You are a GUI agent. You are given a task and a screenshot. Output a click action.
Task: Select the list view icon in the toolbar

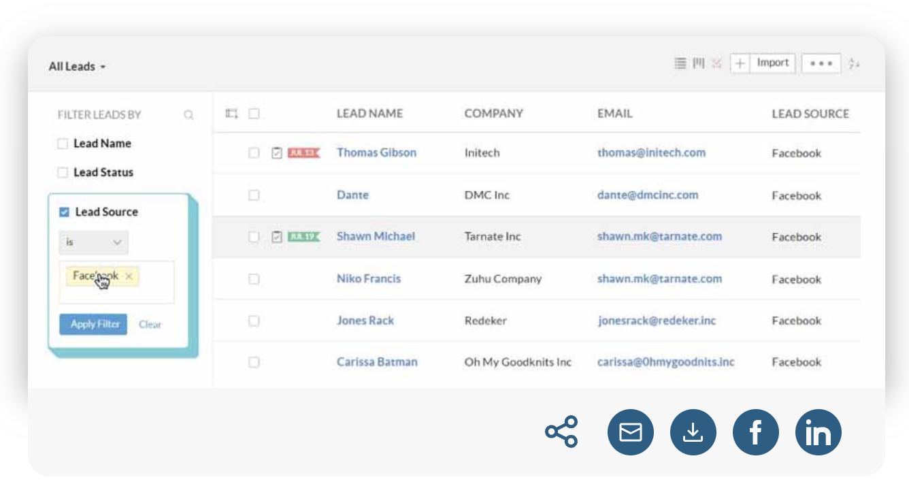[x=680, y=63]
